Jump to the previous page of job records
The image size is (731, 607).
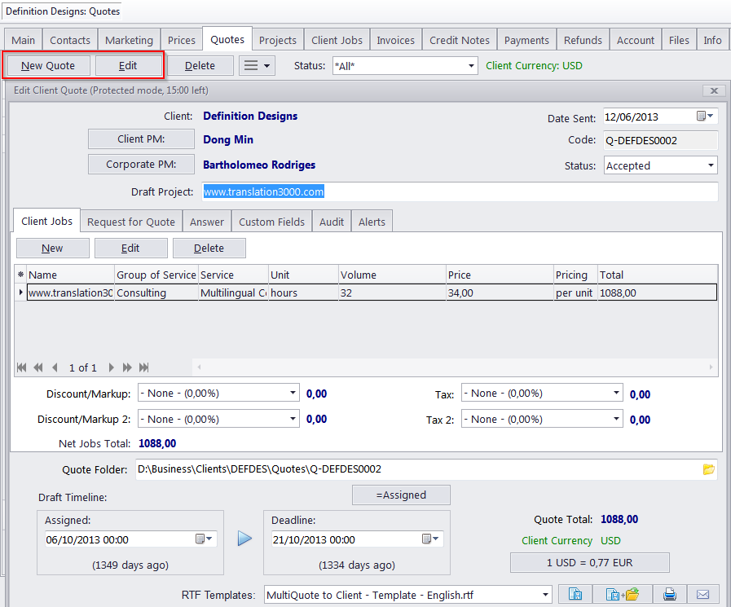click(38, 367)
